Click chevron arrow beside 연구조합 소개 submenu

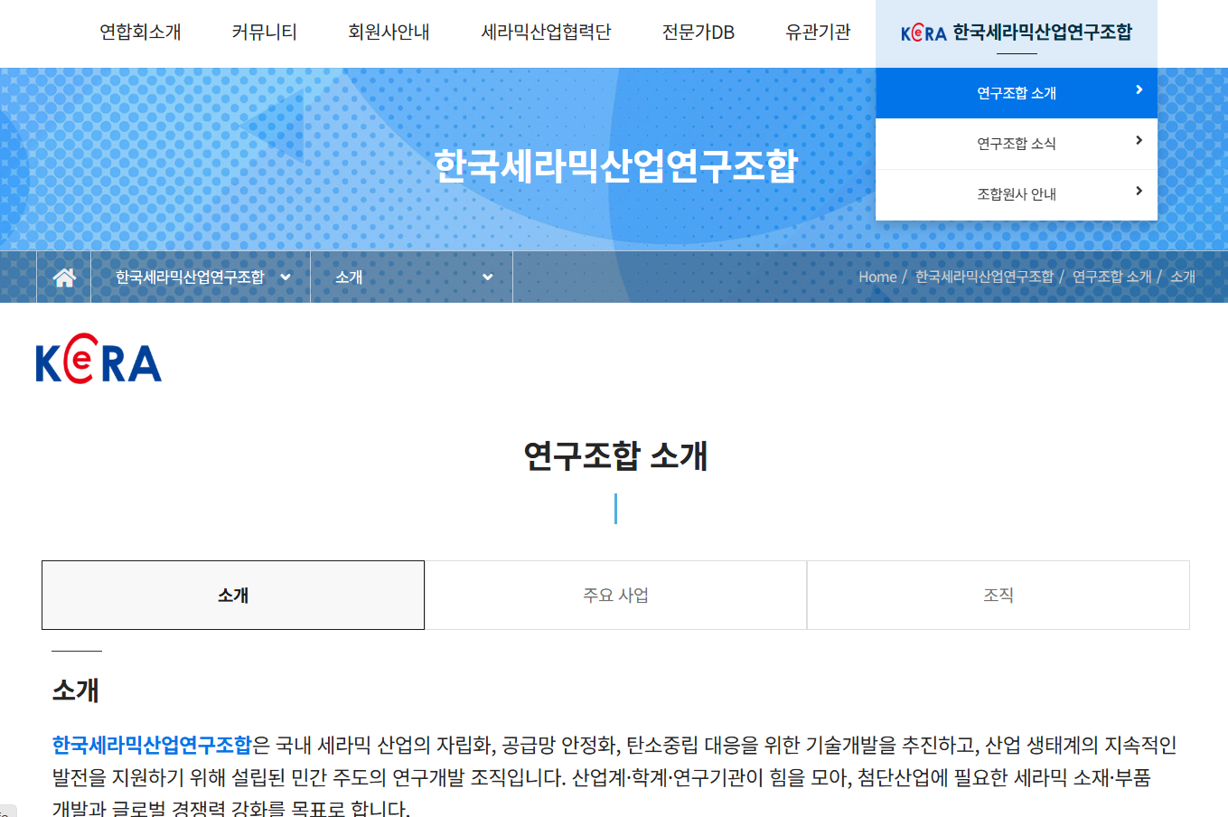click(1139, 90)
